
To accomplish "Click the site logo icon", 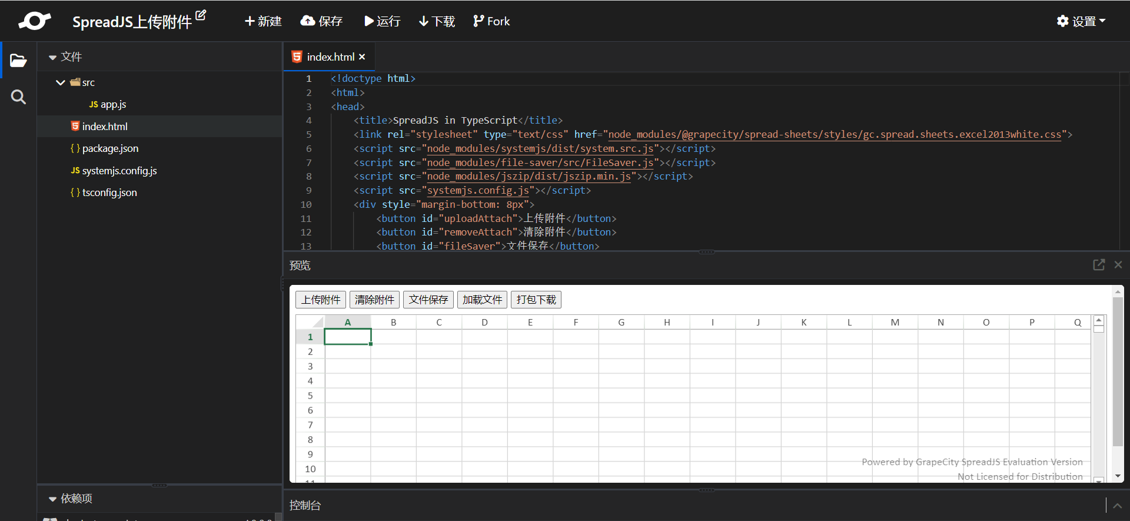I will [34, 21].
